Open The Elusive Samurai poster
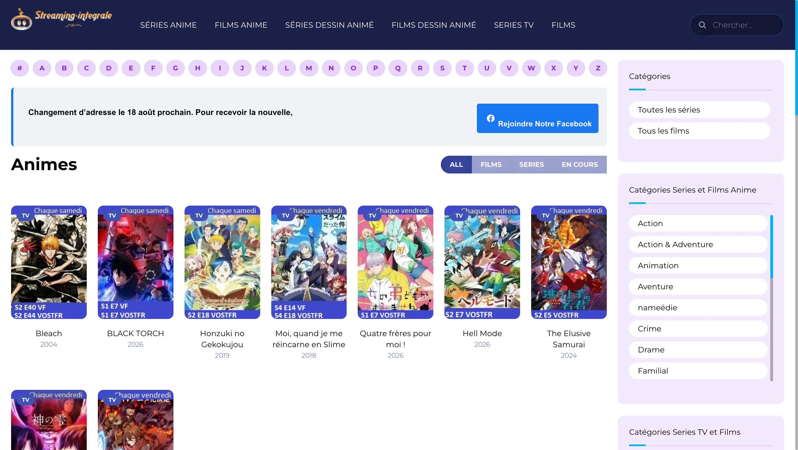The height and width of the screenshot is (450, 798). [569, 262]
